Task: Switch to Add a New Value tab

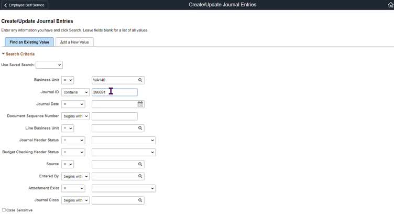Action: pyautogui.click(x=74, y=42)
